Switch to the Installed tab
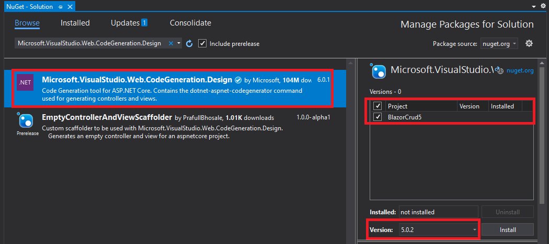The image size is (549, 244). (x=75, y=23)
